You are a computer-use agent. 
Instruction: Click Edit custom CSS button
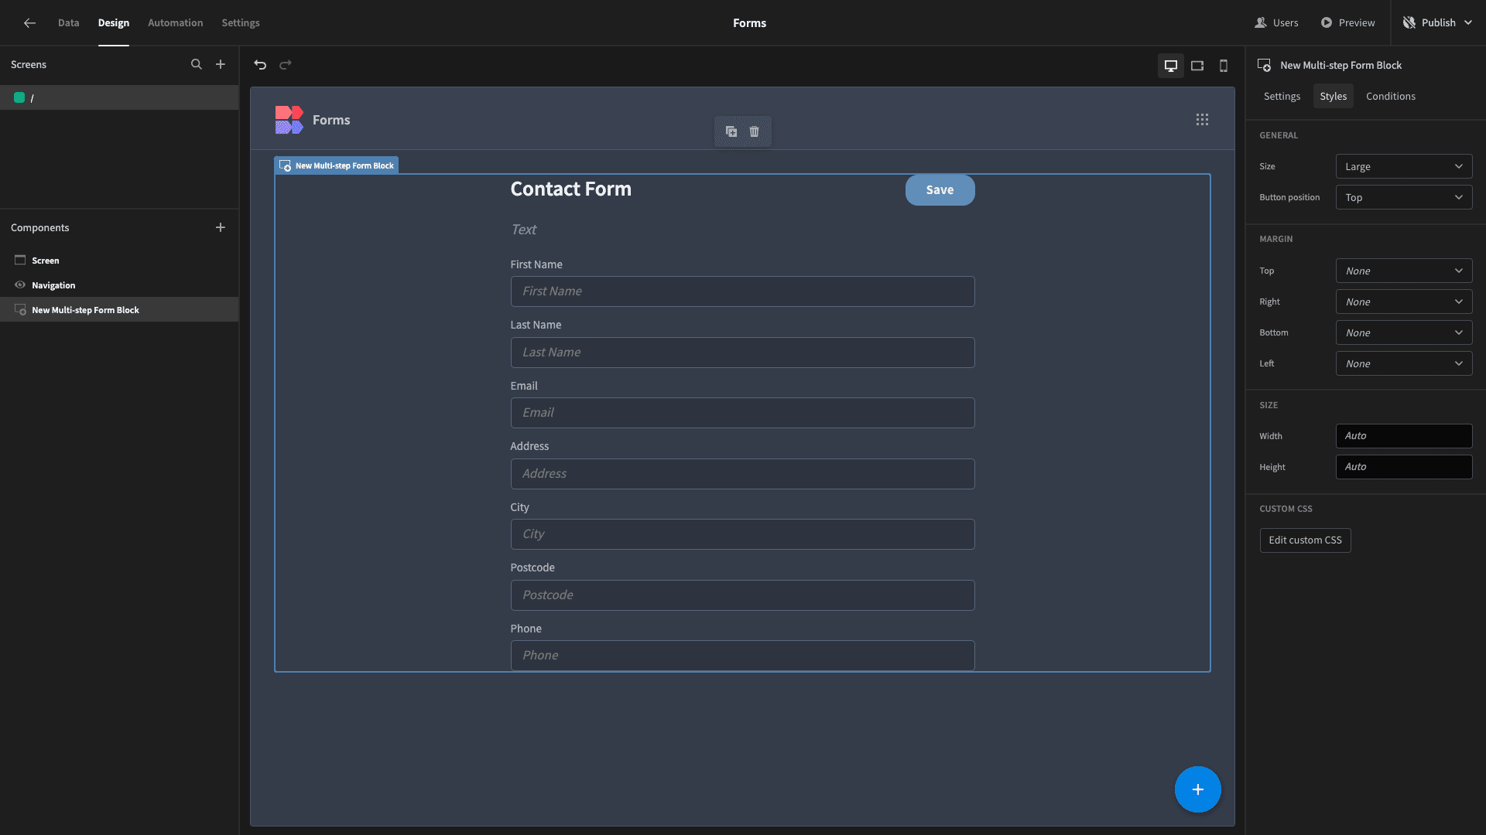tap(1304, 540)
